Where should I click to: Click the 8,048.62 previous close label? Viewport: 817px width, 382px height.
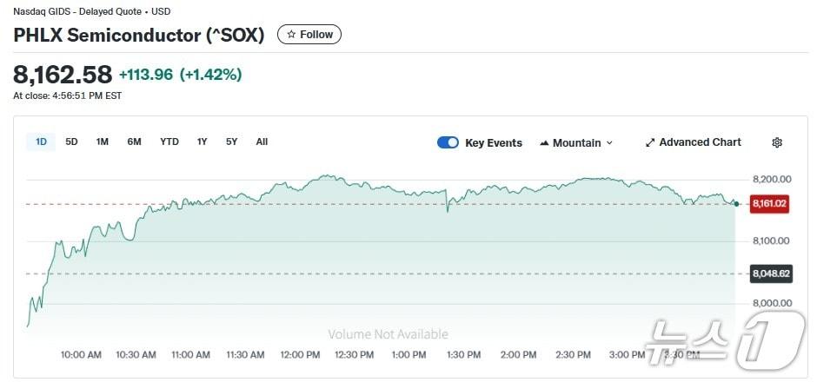point(769,273)
